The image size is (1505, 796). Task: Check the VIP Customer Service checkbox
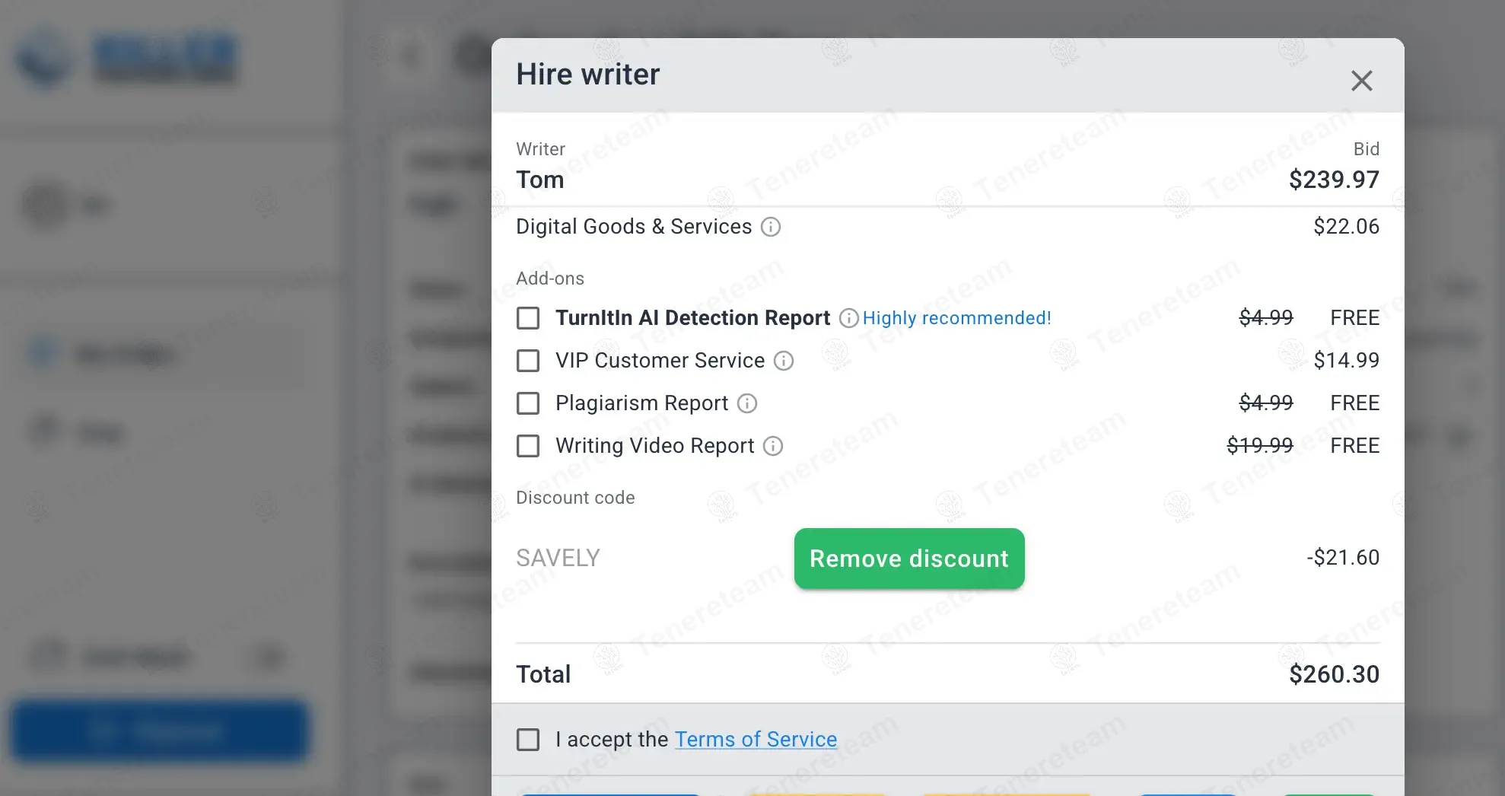[528, 361]
